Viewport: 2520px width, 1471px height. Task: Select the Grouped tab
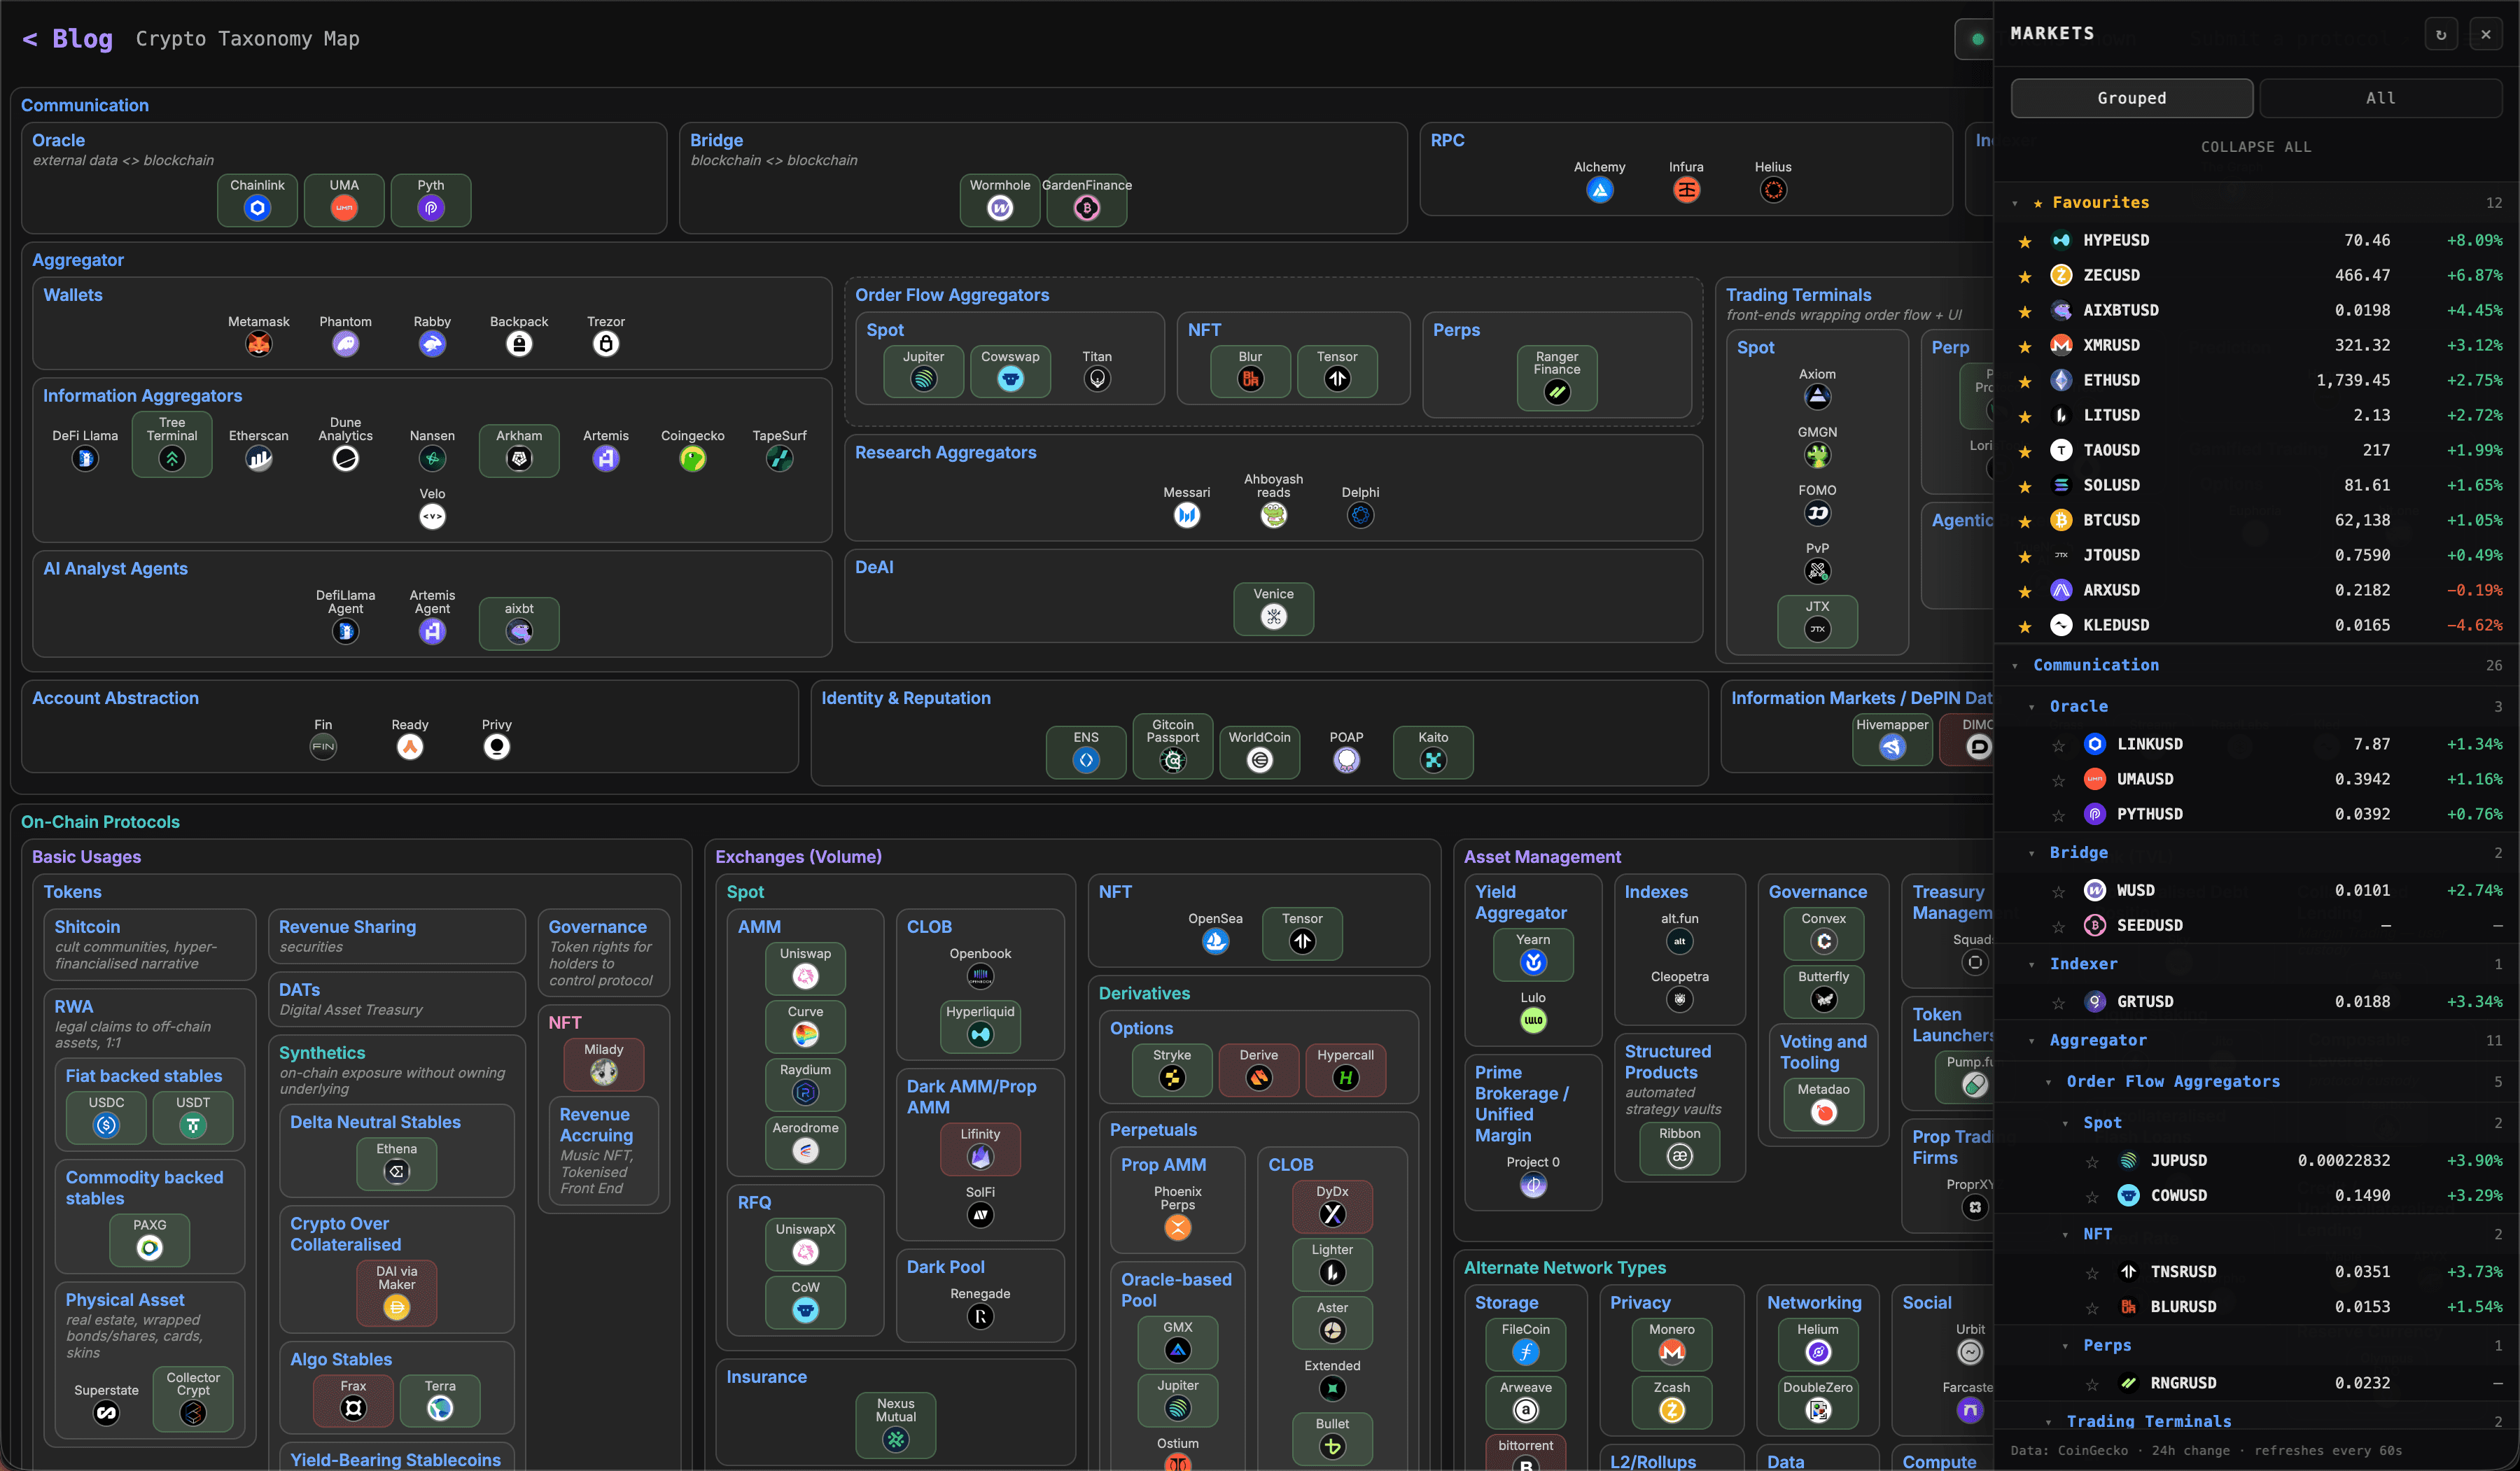[x=2131, y=98]
